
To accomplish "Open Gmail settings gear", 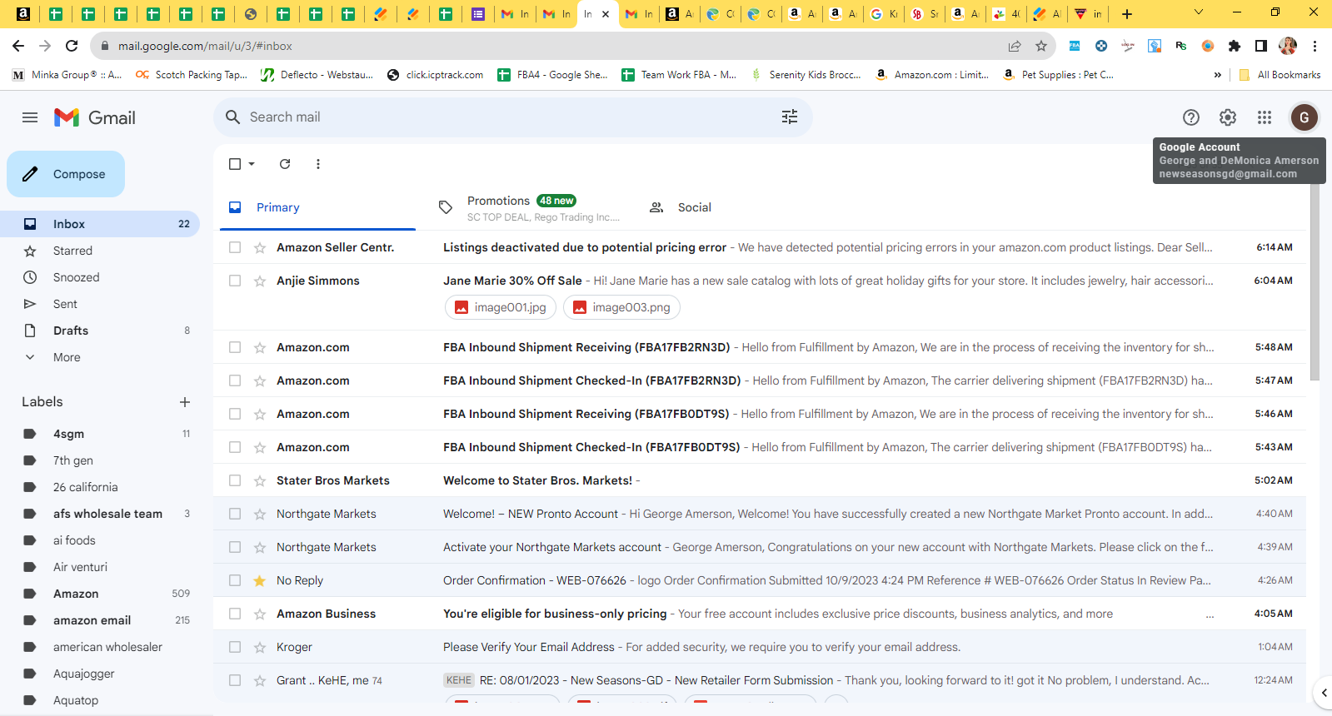I will [x=1228, y=117].
